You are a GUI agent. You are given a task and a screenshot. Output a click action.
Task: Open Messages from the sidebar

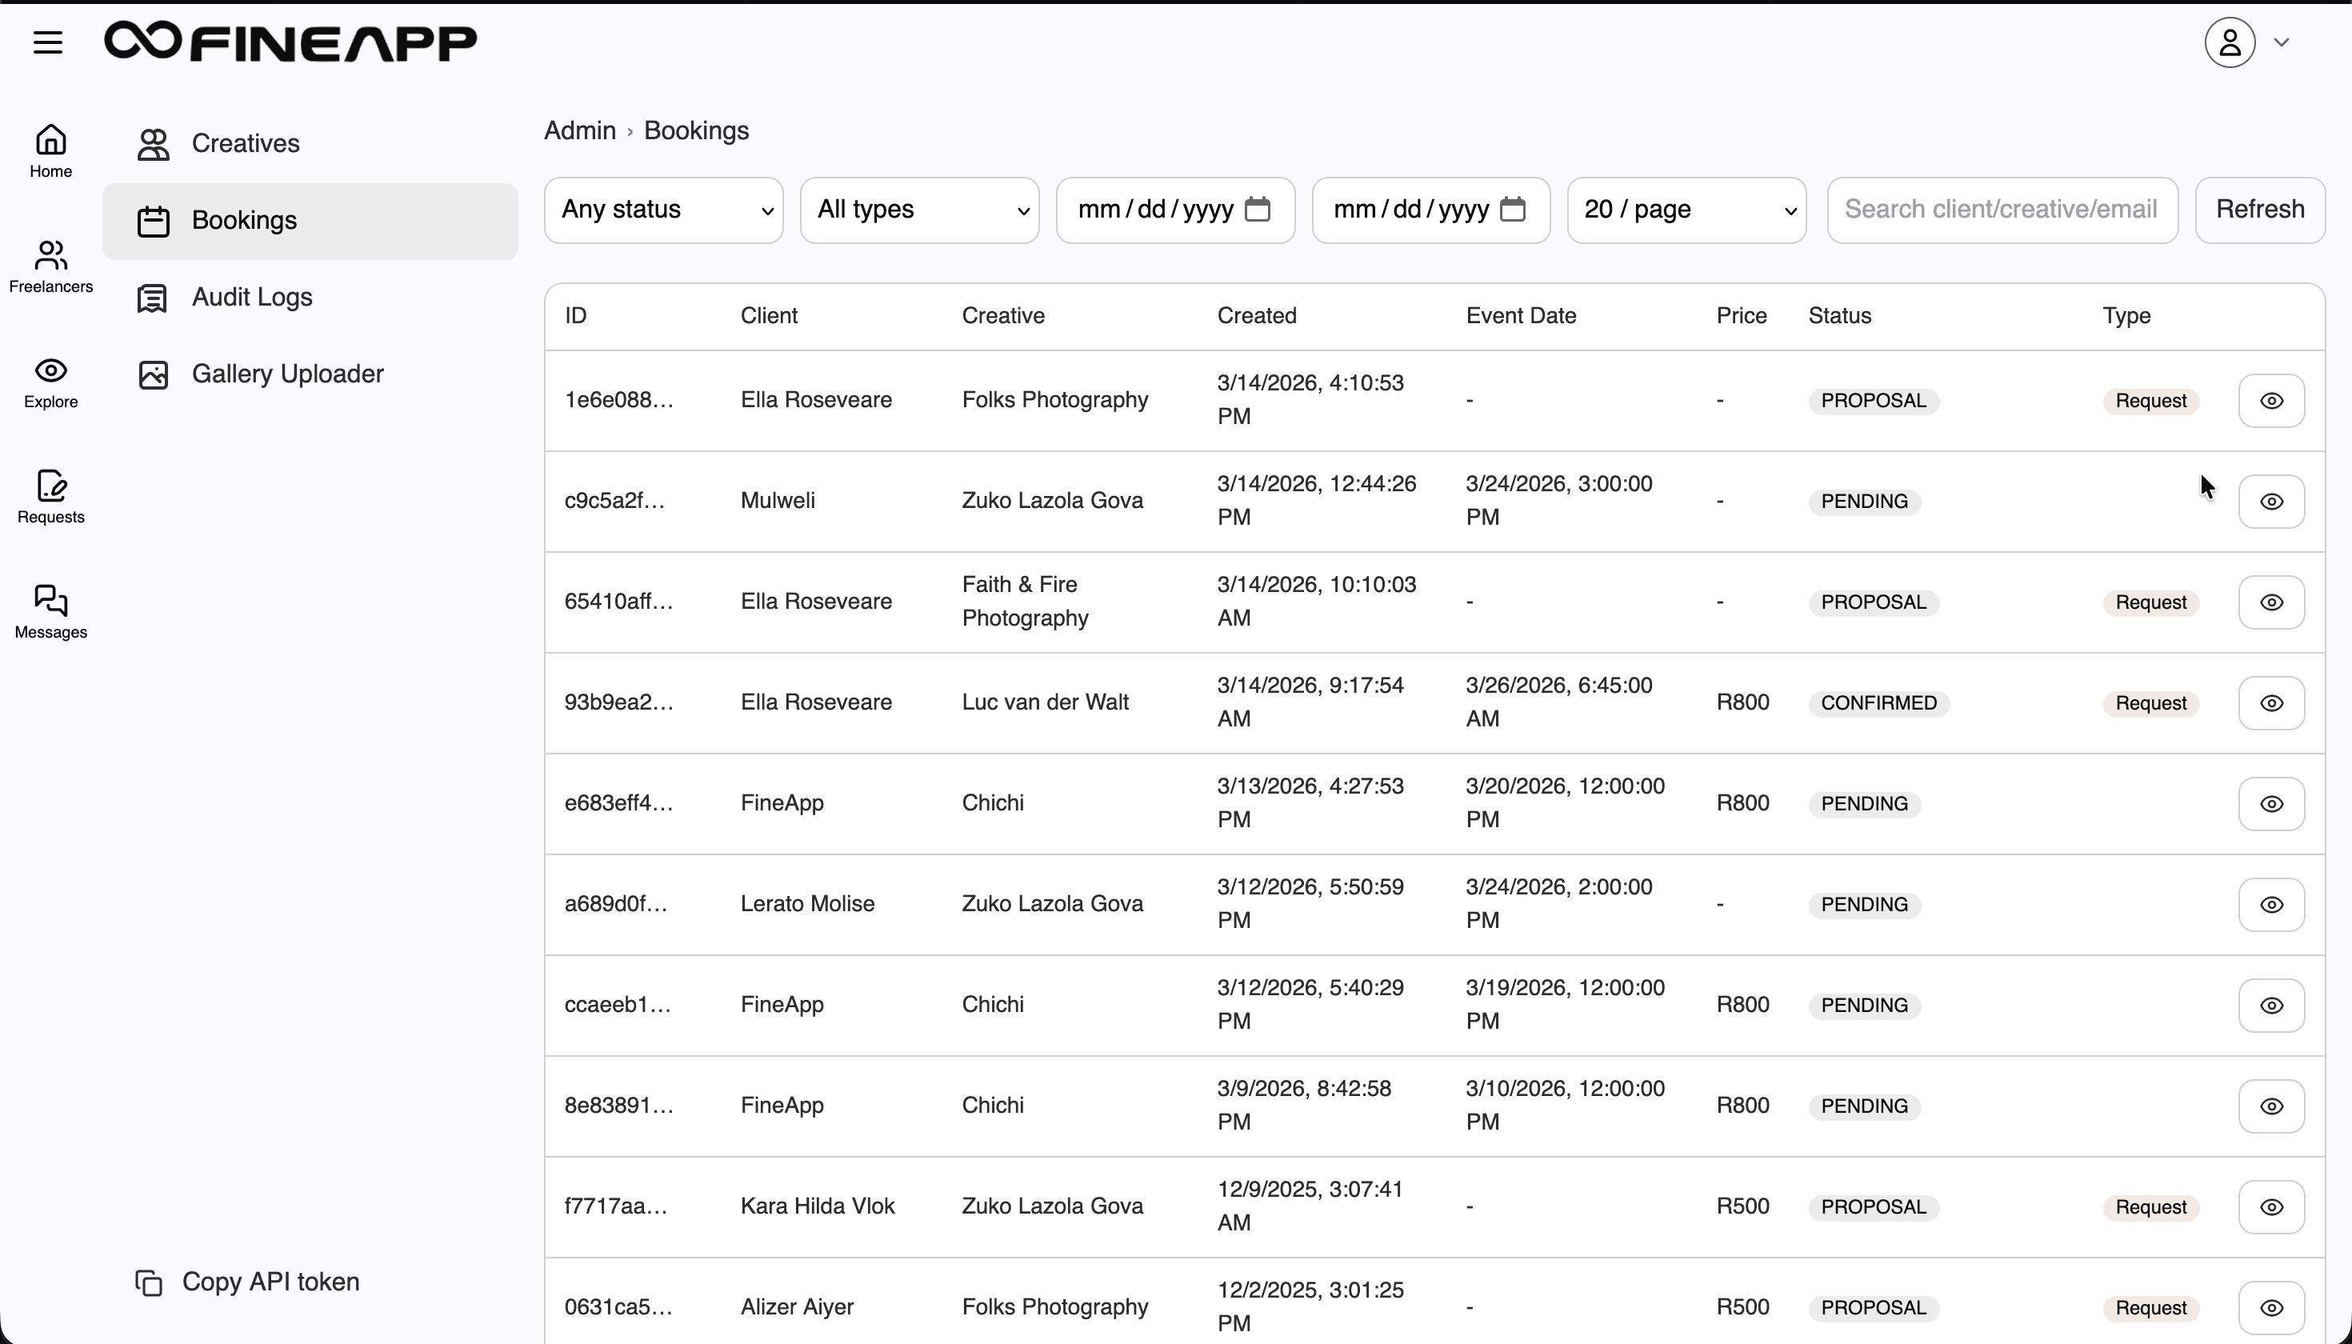tap(50, 610)
